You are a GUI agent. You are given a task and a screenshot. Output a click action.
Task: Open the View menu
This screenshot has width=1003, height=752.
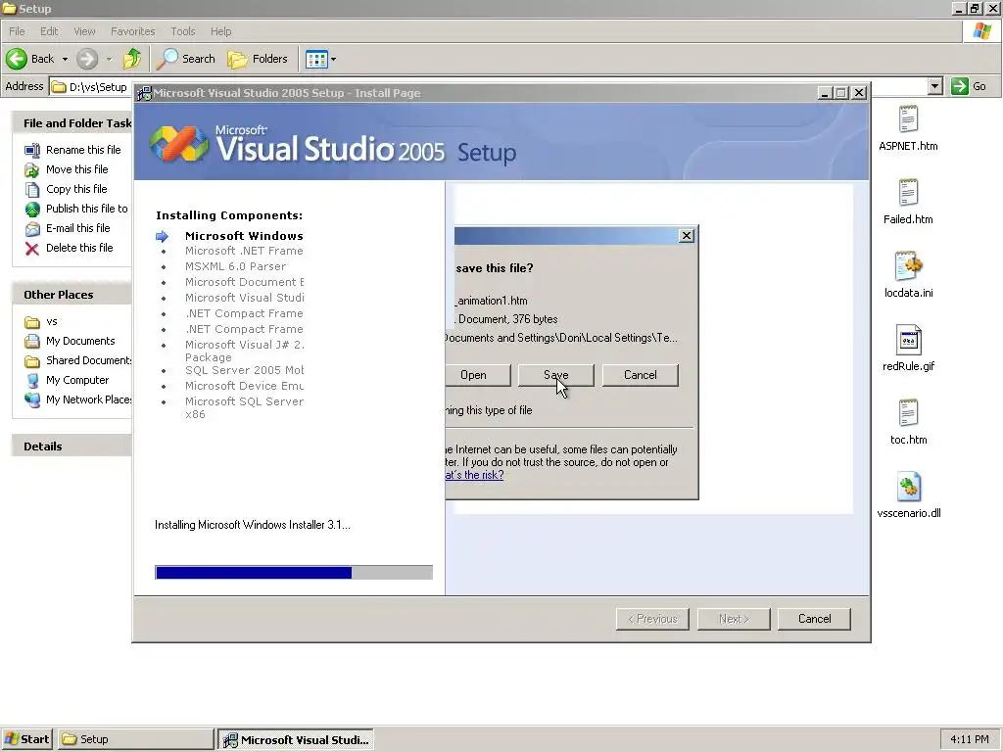(84, 31)
